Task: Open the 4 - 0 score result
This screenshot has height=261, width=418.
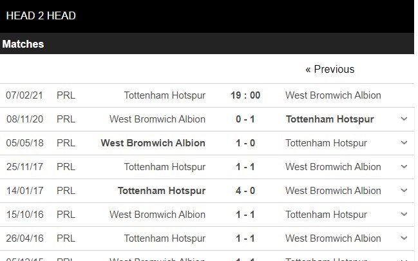Action: (x=245, y=191)
